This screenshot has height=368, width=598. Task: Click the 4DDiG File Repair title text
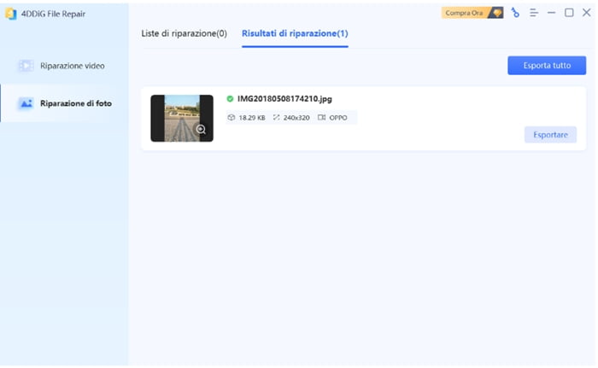[x=53, y=15]
